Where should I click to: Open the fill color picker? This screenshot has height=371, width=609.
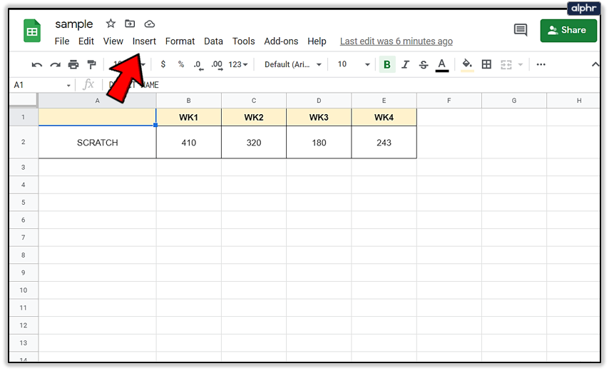467,64
